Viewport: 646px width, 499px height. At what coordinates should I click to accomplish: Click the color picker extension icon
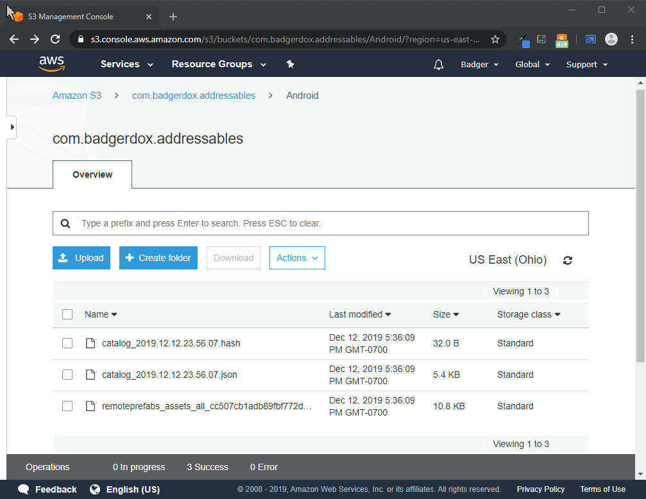[x=523, y=40]
